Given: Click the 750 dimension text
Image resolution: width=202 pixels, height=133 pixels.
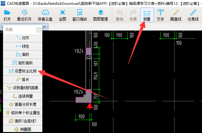Looking at the screenshot, I should click(96, 97).
